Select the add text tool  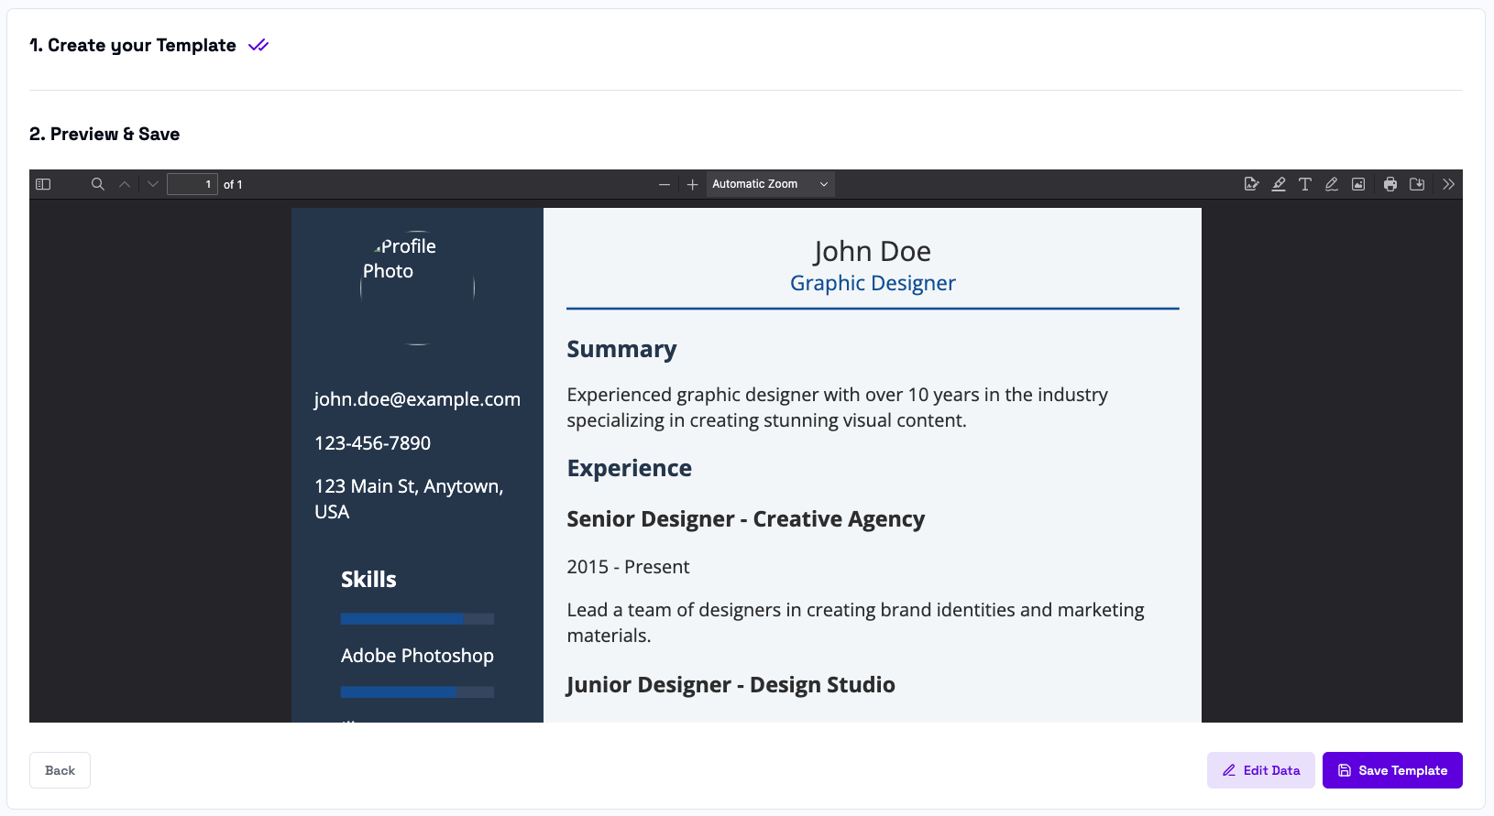coord(1305,184)
